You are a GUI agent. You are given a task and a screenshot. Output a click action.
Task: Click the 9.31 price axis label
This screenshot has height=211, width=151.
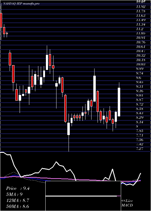point(140,87)
